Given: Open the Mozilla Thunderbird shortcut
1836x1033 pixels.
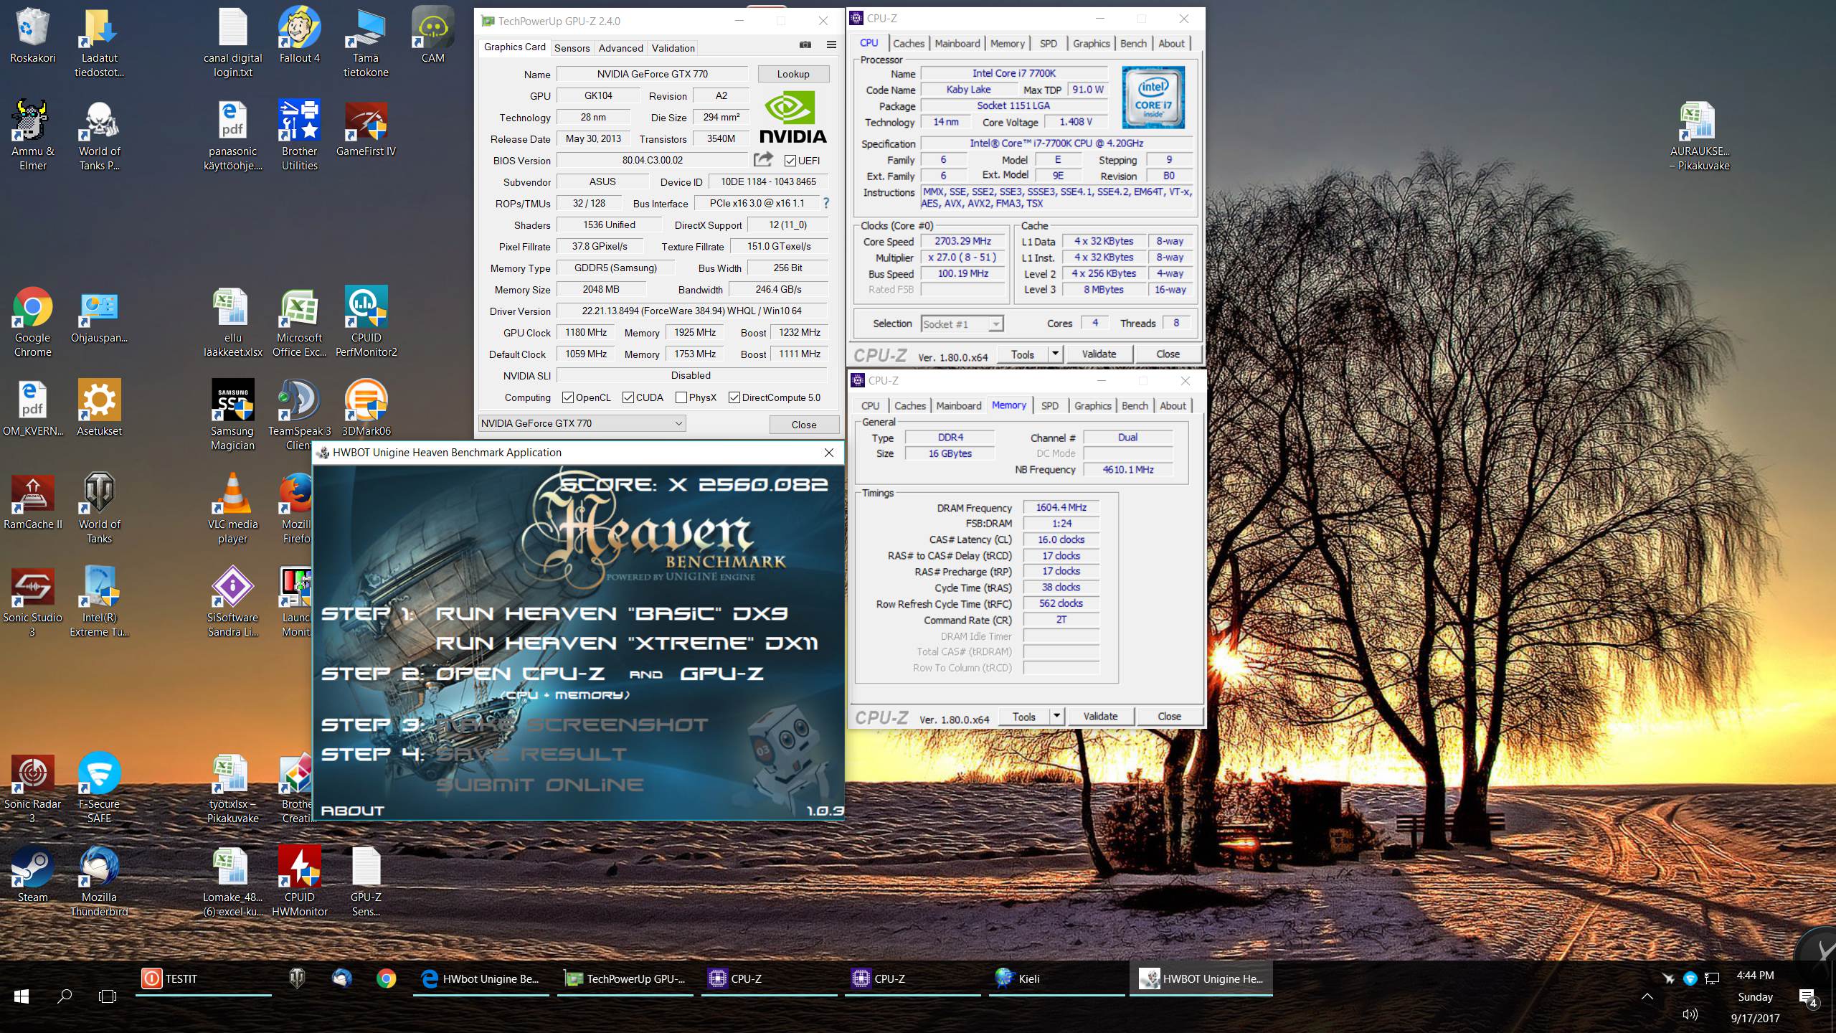Looking at the screenshot, I should (99, 882).
